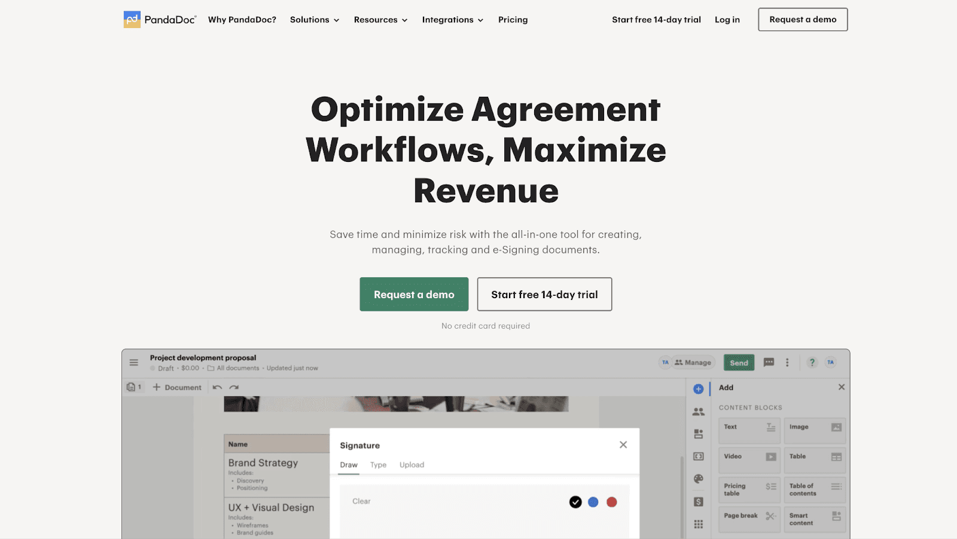Open the content library icon in sidebar
This screenshot has height=539, width=957.
pos(698,434)
